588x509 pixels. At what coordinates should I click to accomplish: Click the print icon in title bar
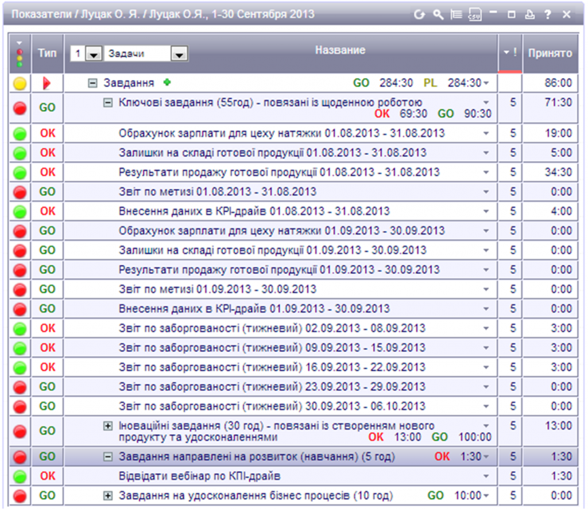coord(529,14)
